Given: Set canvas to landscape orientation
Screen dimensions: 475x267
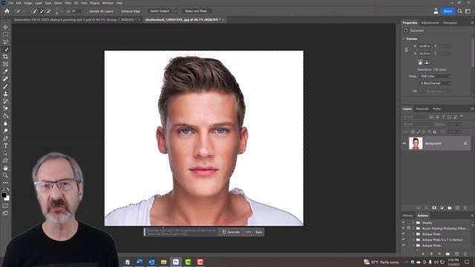Looking at the screenshot, I should [x=427, y=62].
